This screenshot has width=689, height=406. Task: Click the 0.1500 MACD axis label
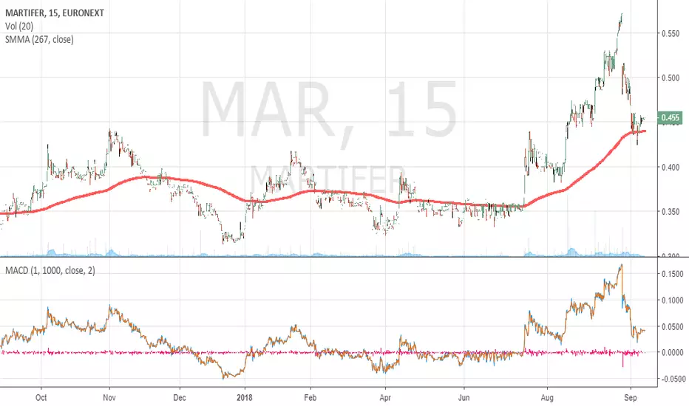click(x=672, y=275)
